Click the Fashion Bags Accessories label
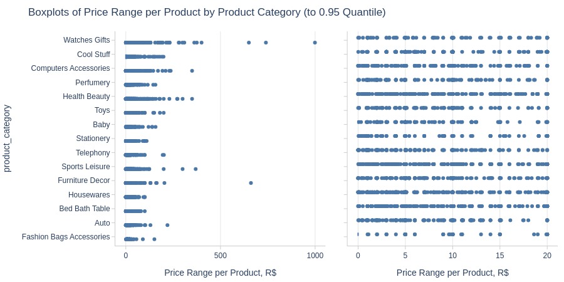The width and height of the screenshot is (564, 282). click(66, 237)
